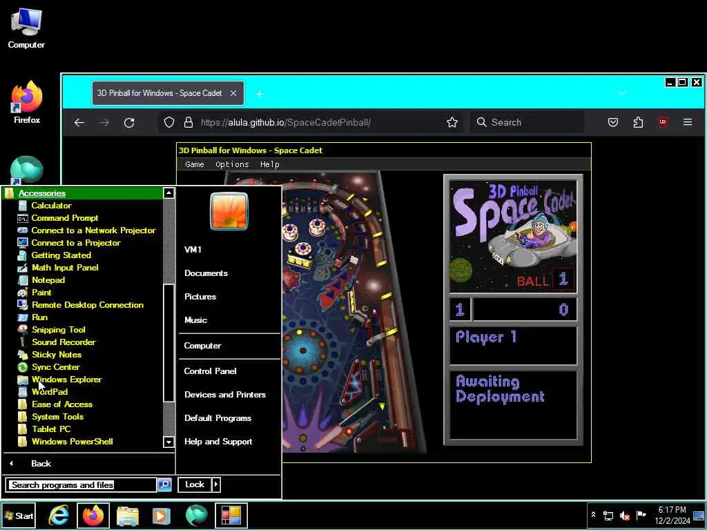Open Documents from the Start menu
The image size is (707, 530).
[206, 273]
